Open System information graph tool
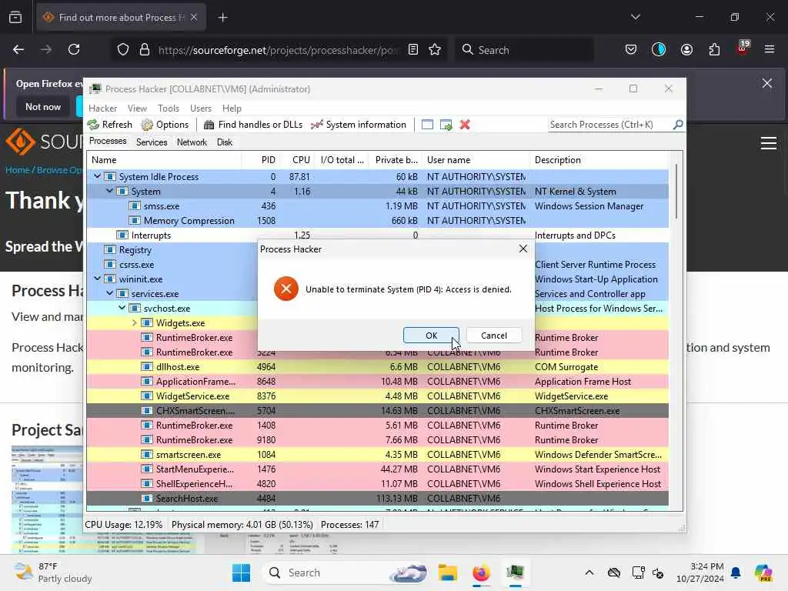 pos(359,125)
